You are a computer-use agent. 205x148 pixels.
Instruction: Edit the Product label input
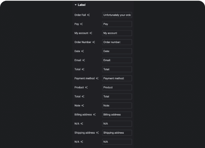(x=117, y=87)
